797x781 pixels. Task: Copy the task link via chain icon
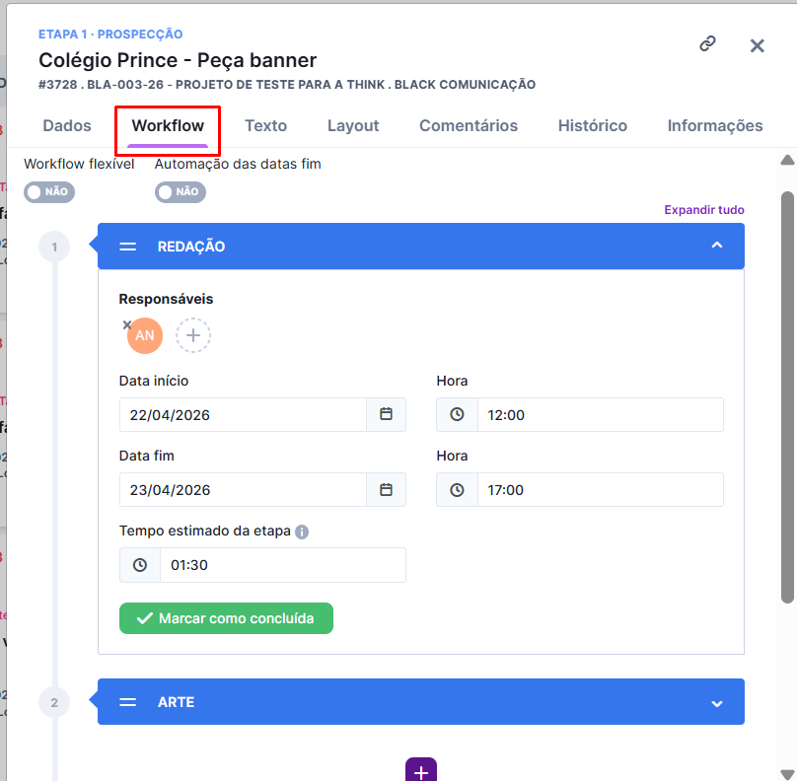coord(707,43)
